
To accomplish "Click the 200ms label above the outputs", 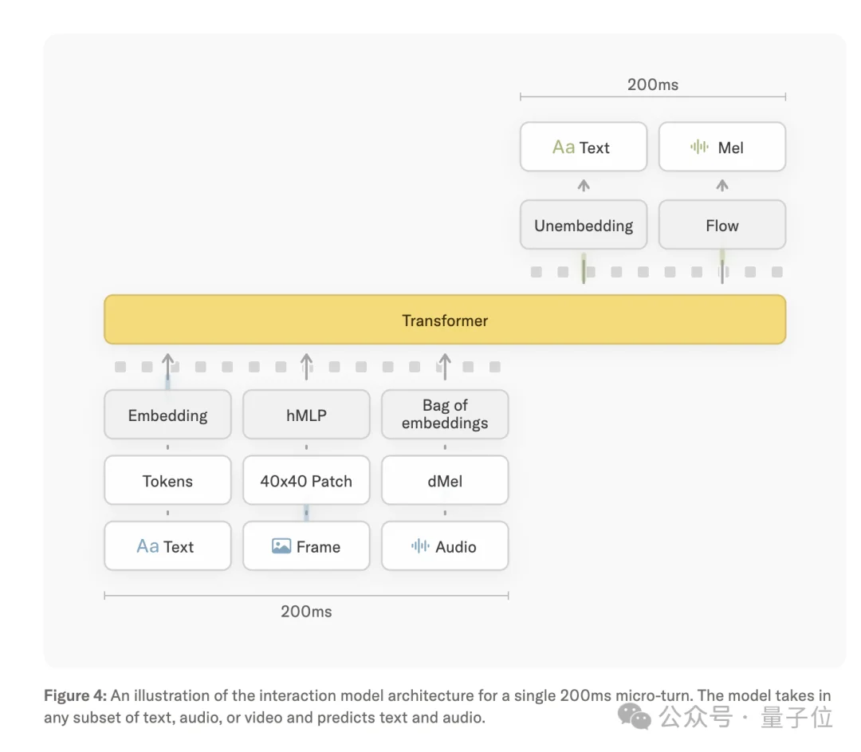I will tap(653, 85).
